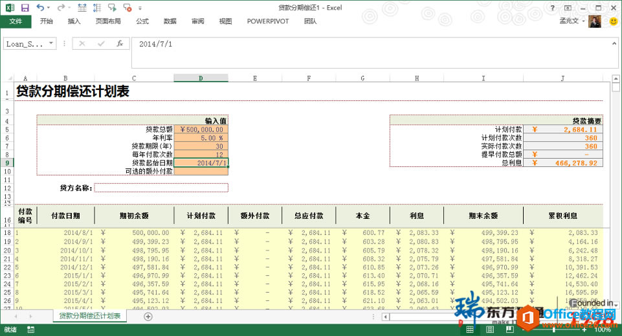
Task: Open the Ribbon Display Options button
Action: [x=568, y=8]
